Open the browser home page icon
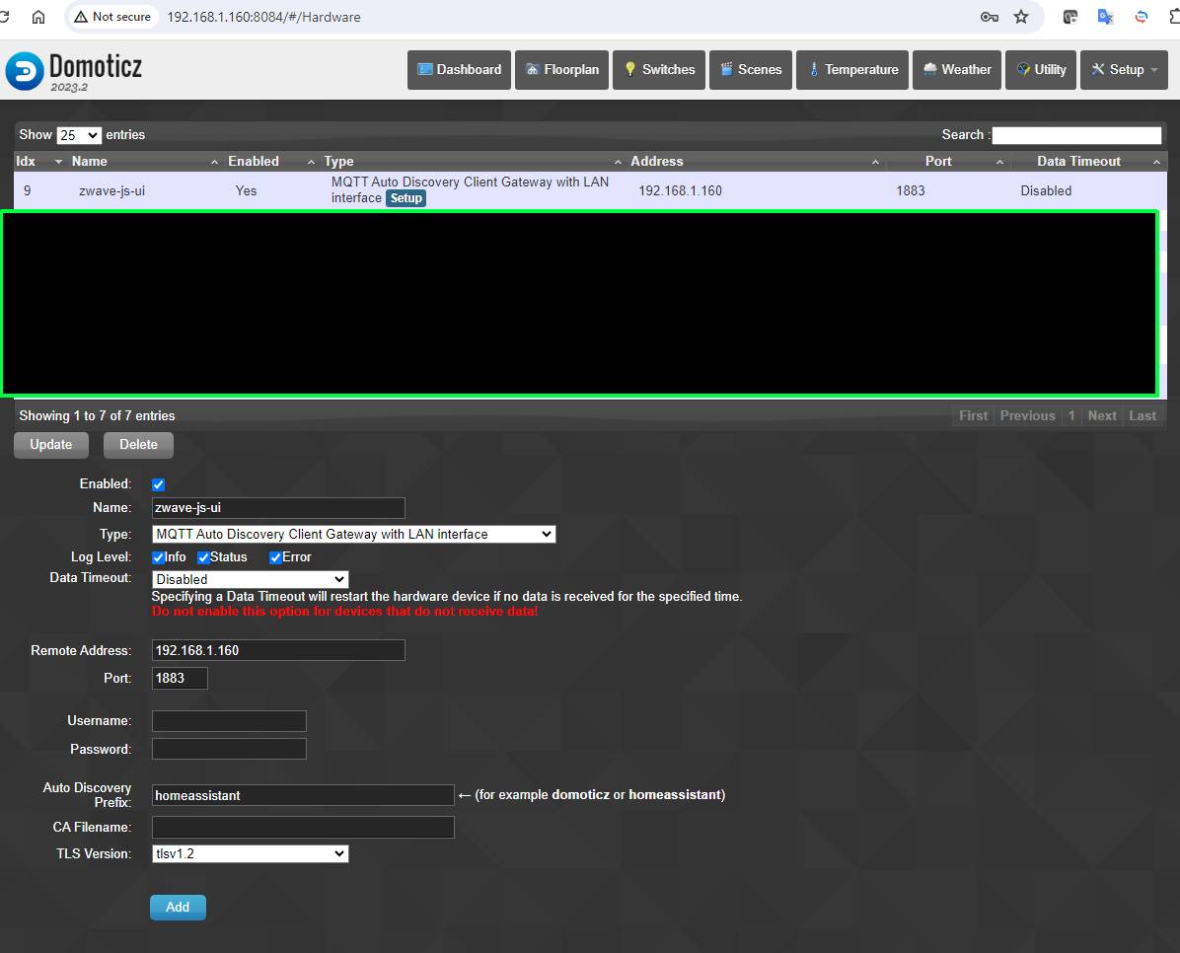 point(38,17)
